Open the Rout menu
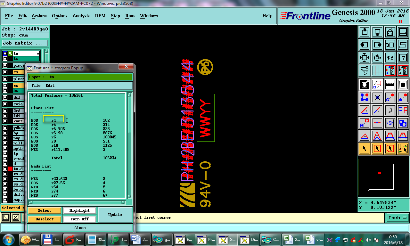Screen dimensions: 410x246 pyautogui.click(x=130, y=16)
